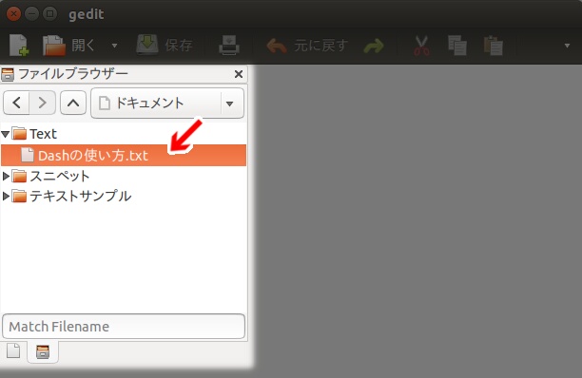
Task: Click the dropdown arrow of ドキュメント selector
Action: click(230, 104)
